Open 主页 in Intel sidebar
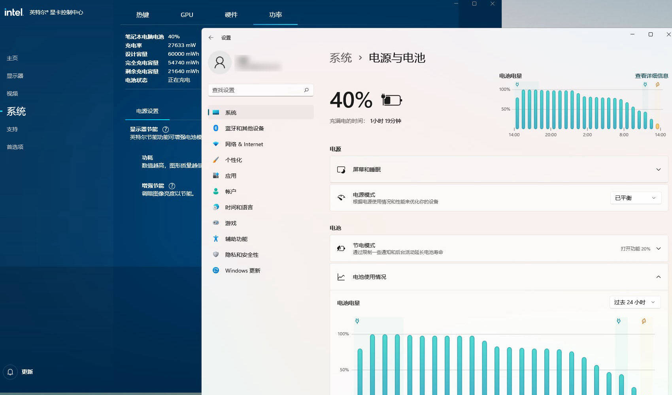 12,58
